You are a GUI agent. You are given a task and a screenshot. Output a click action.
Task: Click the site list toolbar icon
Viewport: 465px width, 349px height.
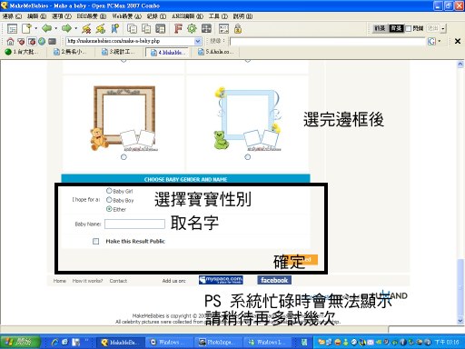coord(12,29)
